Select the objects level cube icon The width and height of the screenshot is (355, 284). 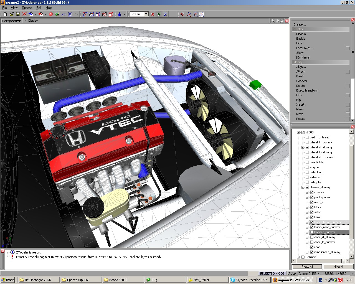(x=104, y=14)
